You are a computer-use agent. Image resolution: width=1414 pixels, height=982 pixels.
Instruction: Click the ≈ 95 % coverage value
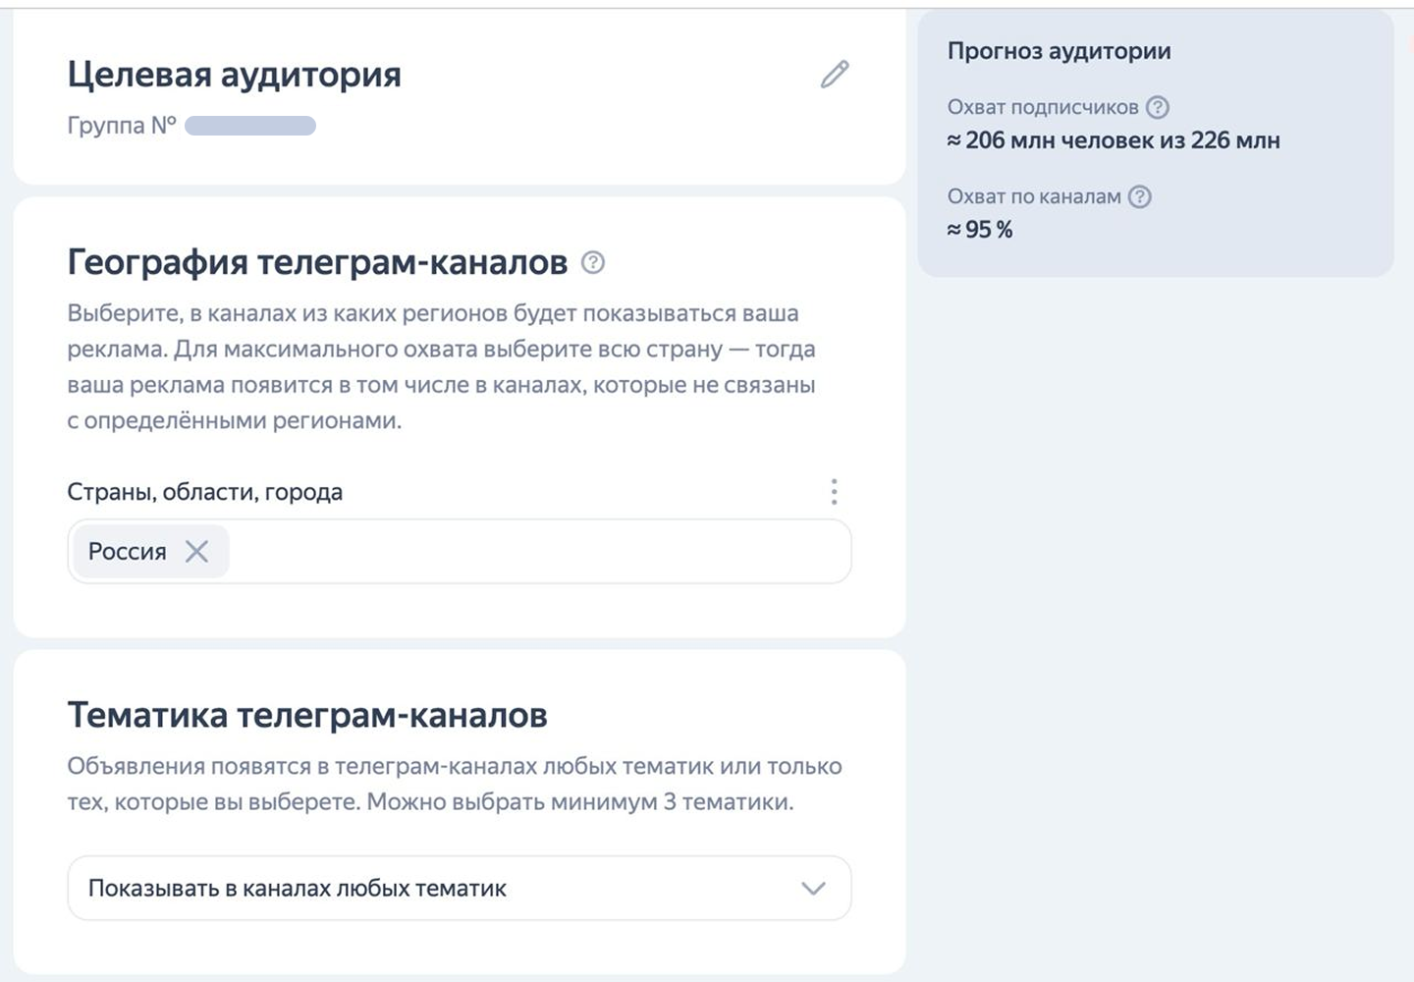[x=980, y=230]
